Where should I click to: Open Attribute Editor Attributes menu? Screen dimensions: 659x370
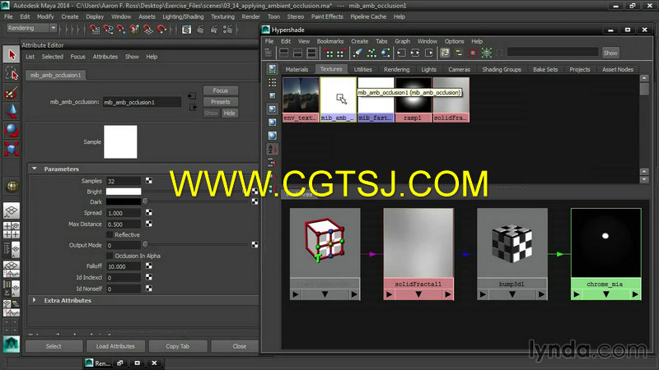point(105,57)
